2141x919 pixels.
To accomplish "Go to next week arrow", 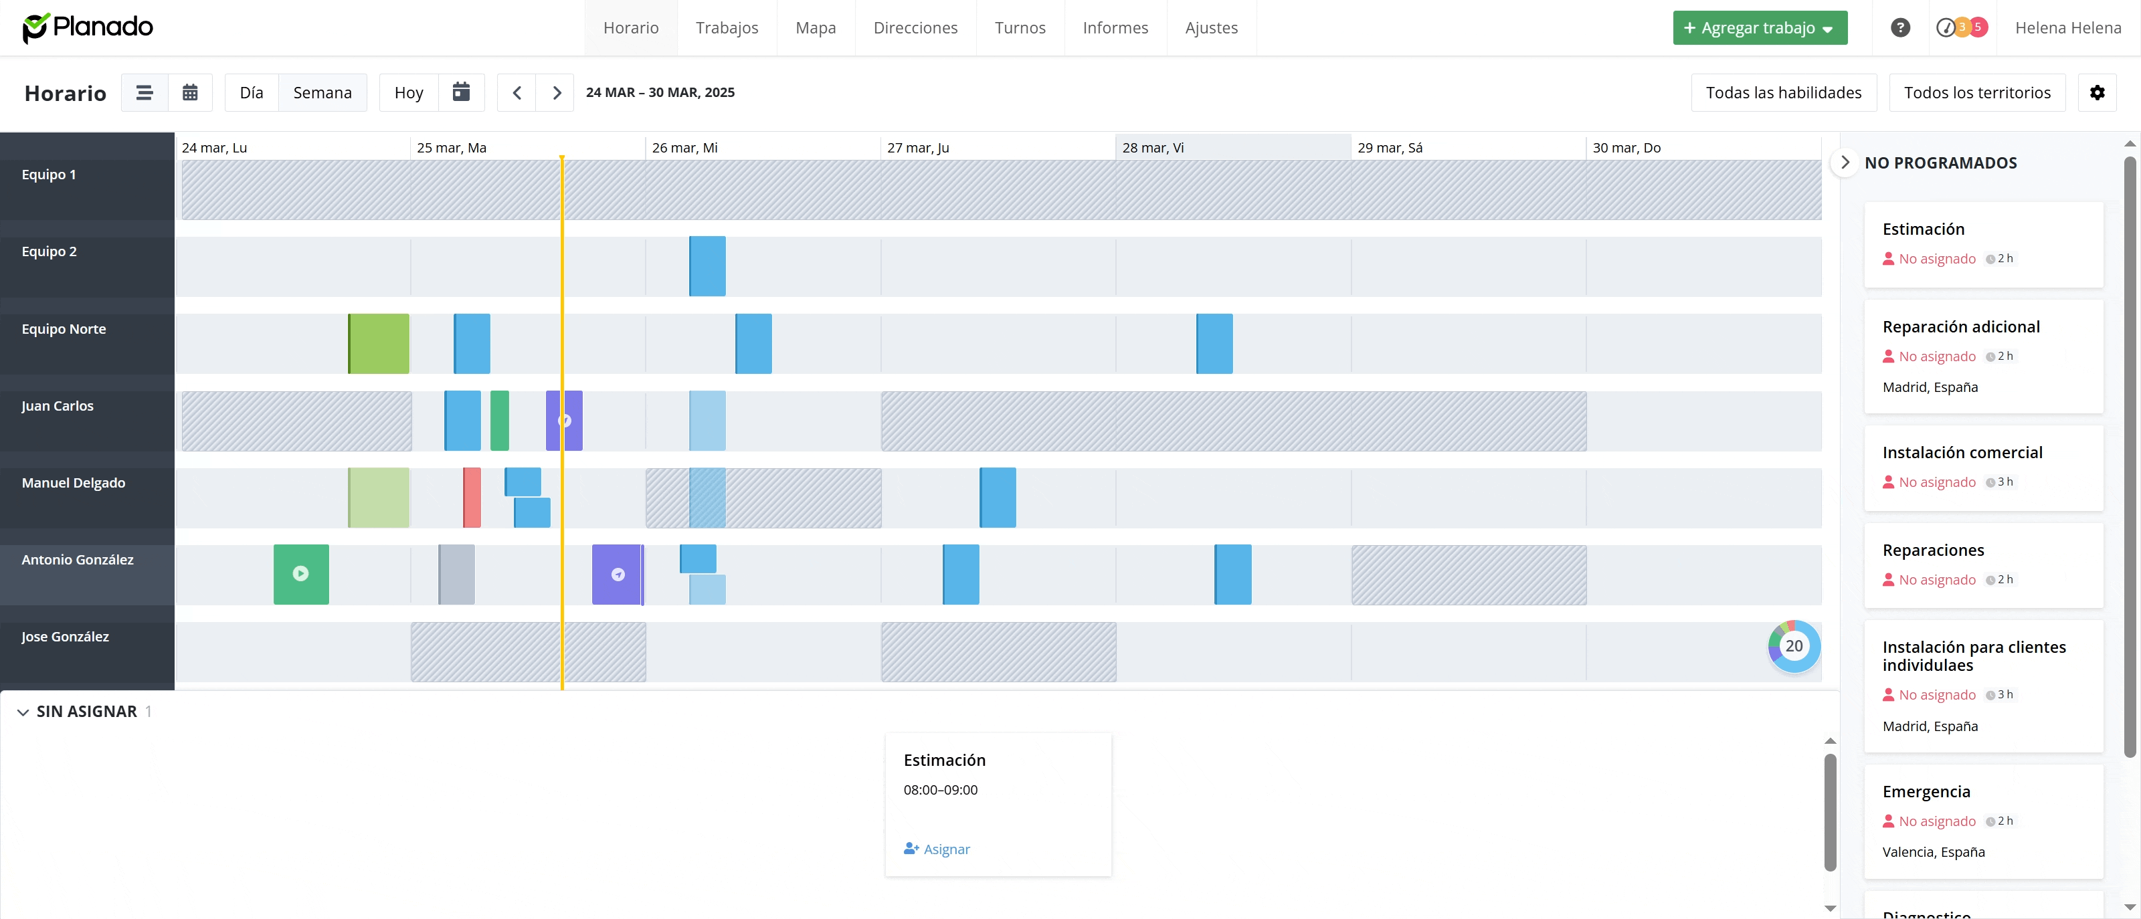I will coord(557,92).
